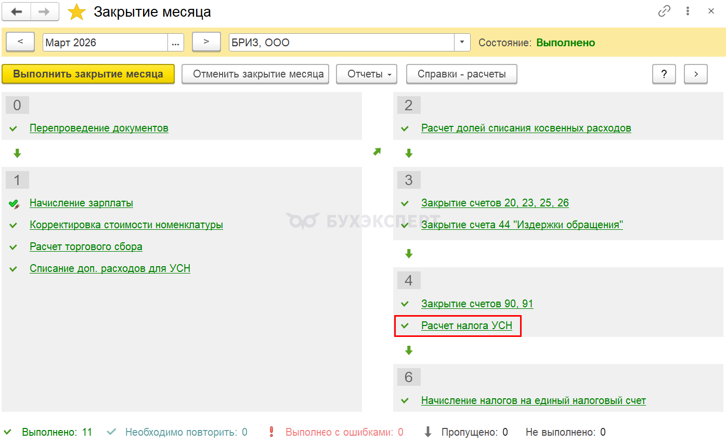This screenshot has width=726, height=443.
Task: Go back with the left arrow button
Action: pos(17,12)
